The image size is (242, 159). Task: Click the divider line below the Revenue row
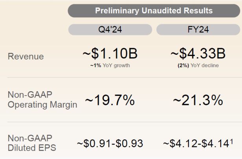(121, 78)
